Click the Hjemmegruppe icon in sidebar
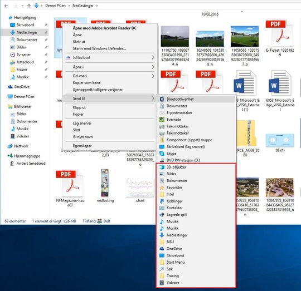 click(10, 156)
